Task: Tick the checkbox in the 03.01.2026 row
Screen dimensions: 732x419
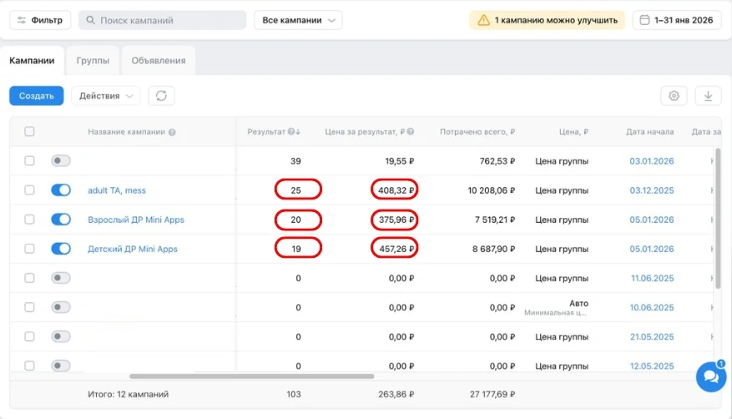Action: click(x=29, y=161)
